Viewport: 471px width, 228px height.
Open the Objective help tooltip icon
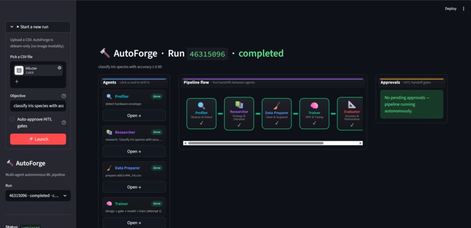click(64, 96)
